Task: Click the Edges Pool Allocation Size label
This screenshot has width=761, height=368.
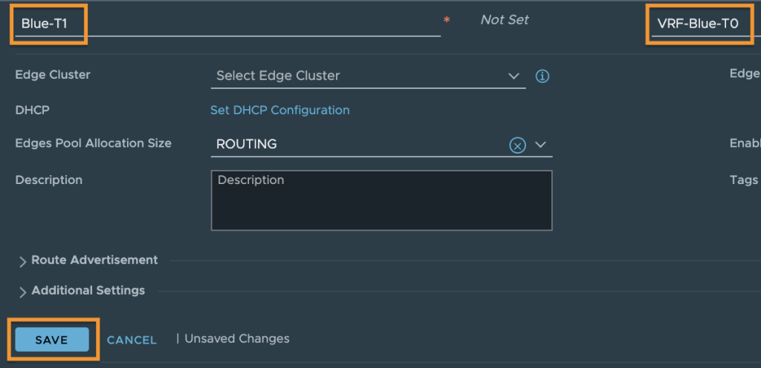Action: tap(94, 144)
